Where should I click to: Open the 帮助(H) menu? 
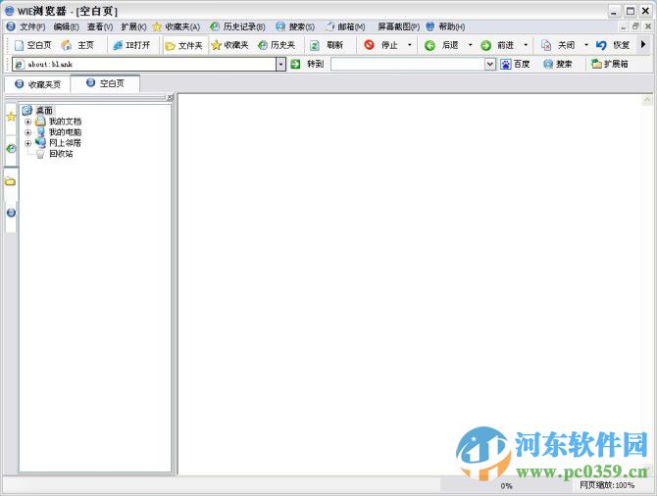[445, 26]
